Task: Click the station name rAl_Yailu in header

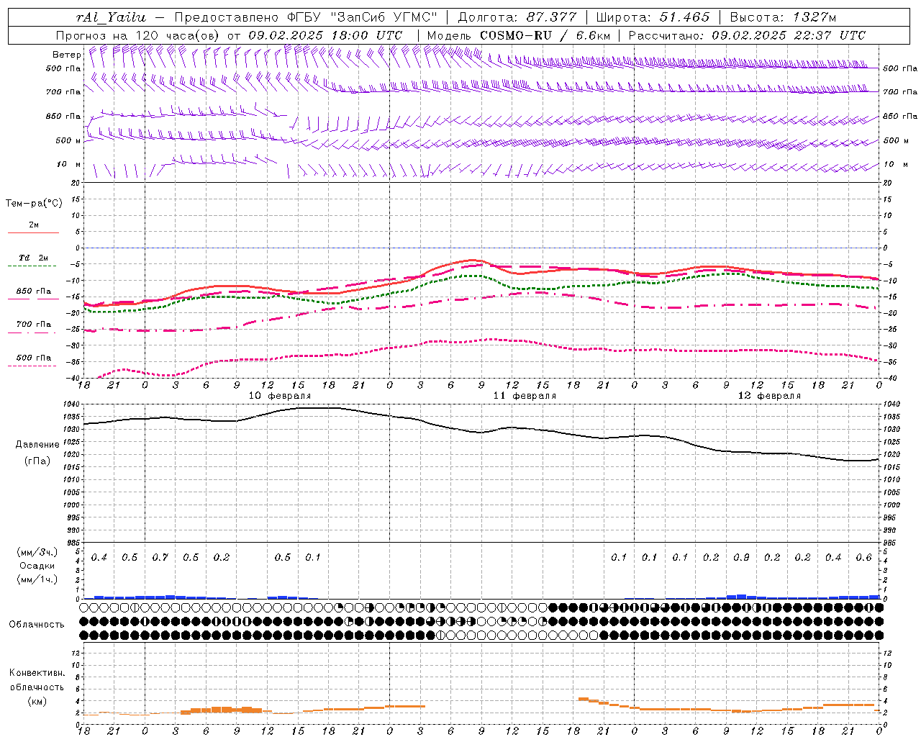Action: pos(111,17)
